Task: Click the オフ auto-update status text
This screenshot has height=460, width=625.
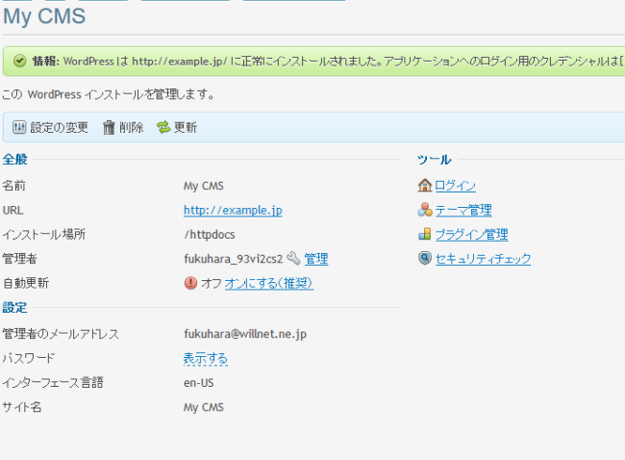Action: 212,283
